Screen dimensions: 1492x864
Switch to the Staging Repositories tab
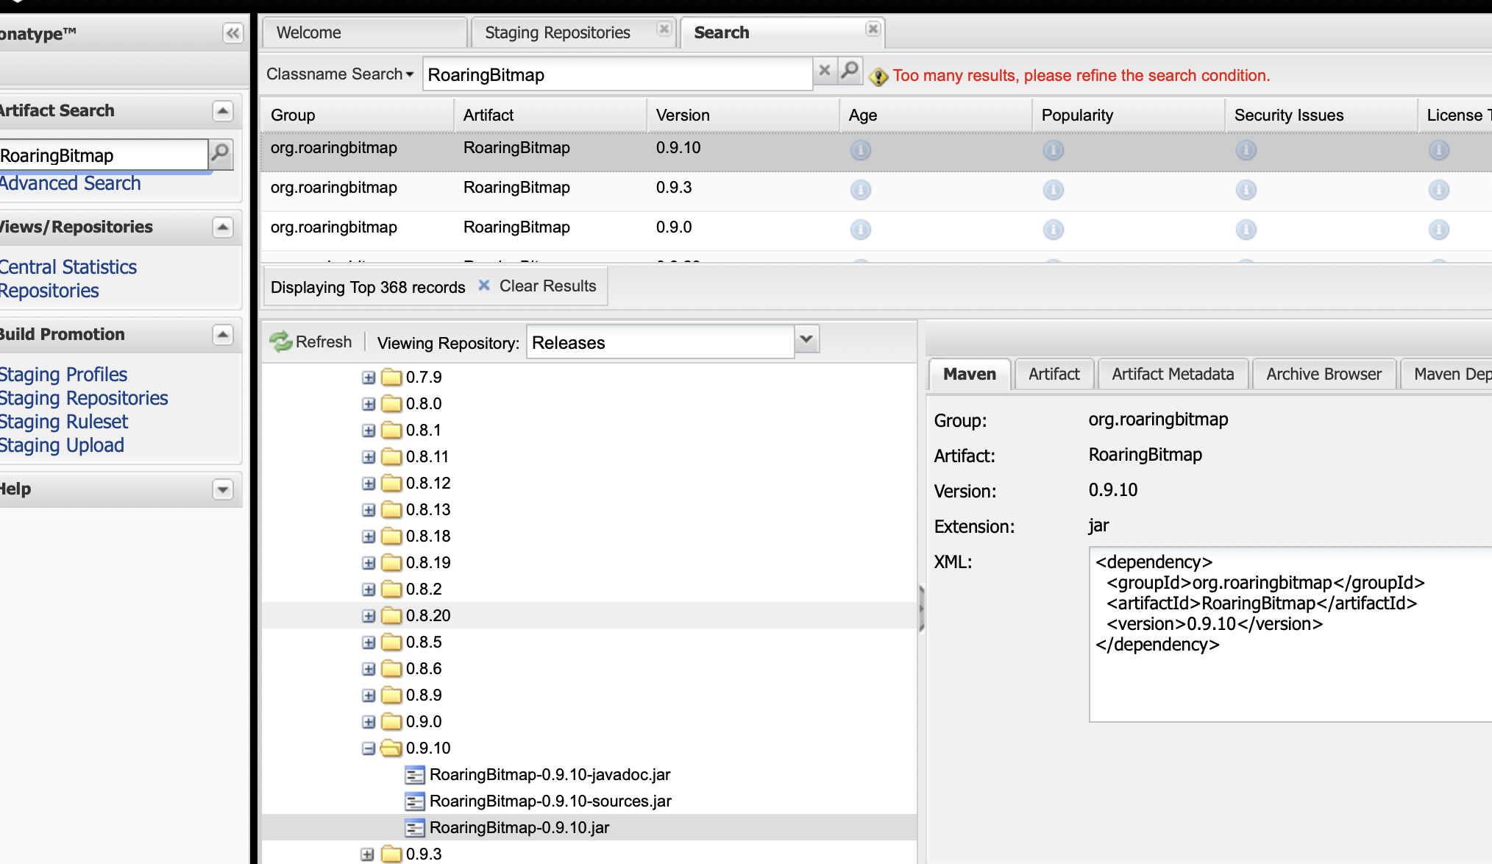click(x=558, y=33)
